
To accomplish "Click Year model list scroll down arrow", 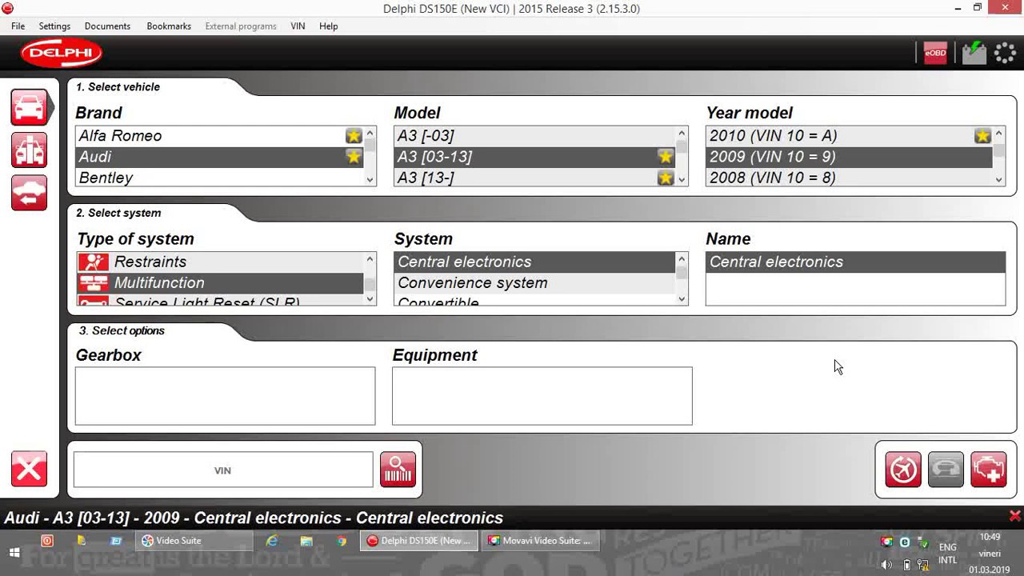I will [x=998, y=180].
